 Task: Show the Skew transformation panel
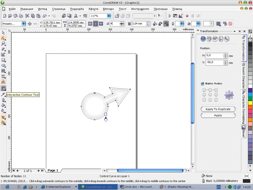(227, 39)
